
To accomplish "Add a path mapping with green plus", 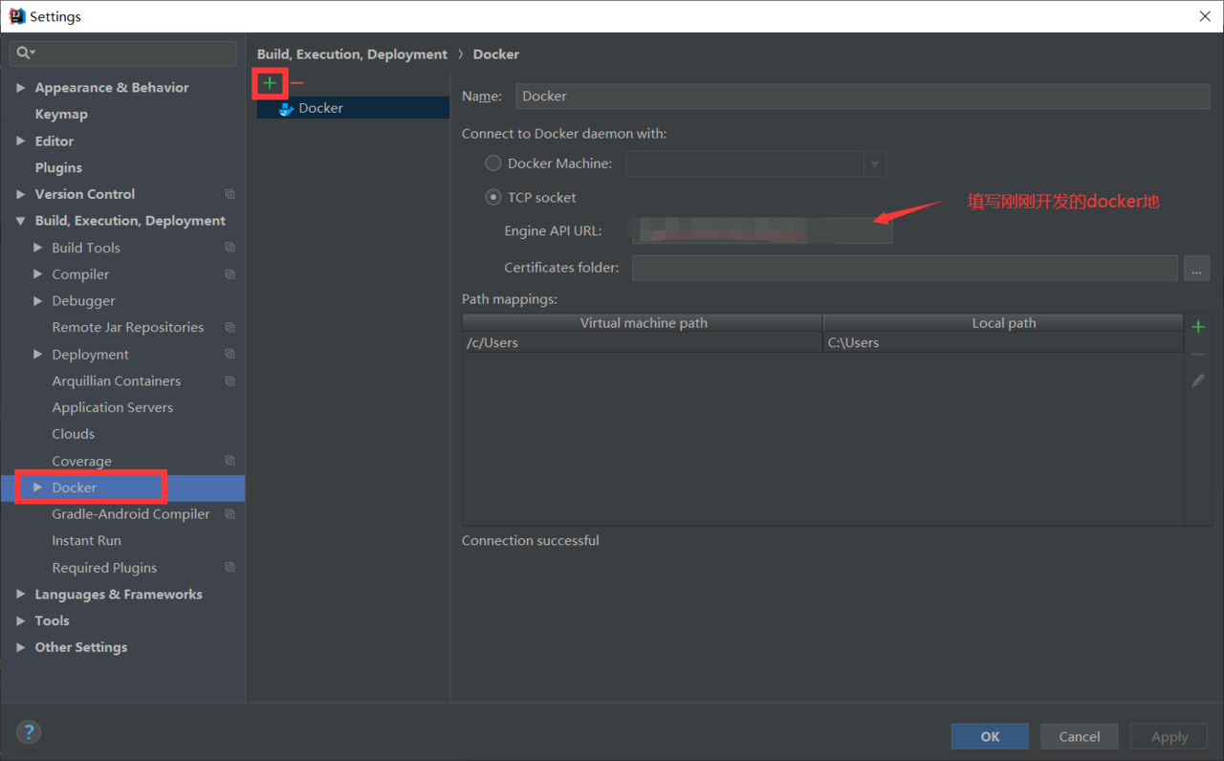I will pos(1198,327).
